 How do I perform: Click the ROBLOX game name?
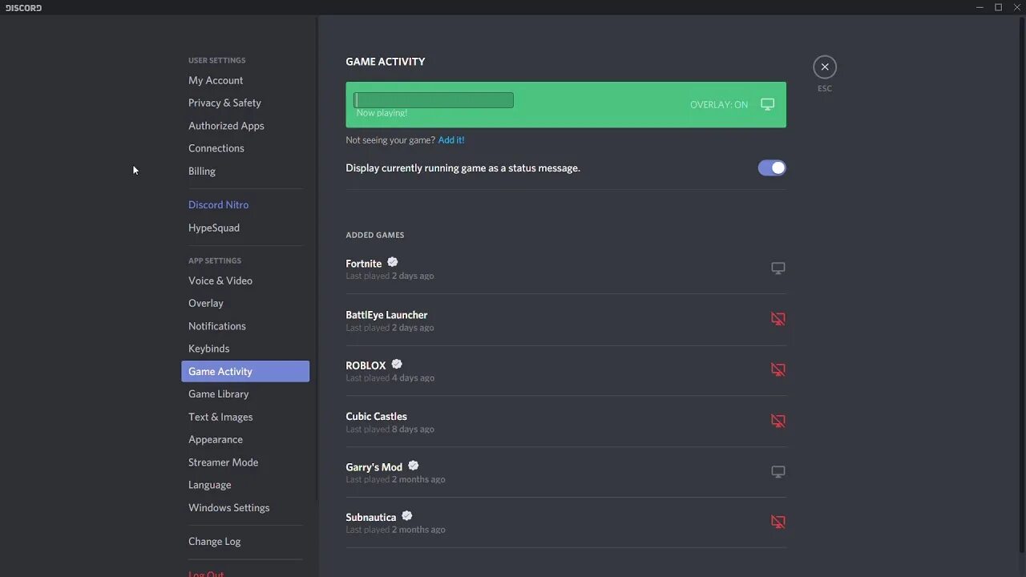pos(366,365)
